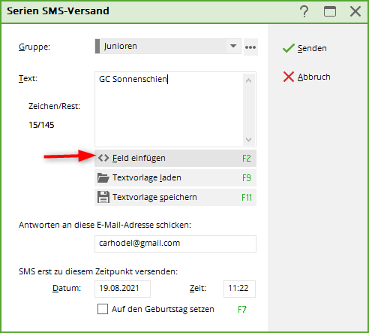Click the text area scroll down arrow
The width and height of the screenshot is (369, 333).
click(x=248, y=139)
